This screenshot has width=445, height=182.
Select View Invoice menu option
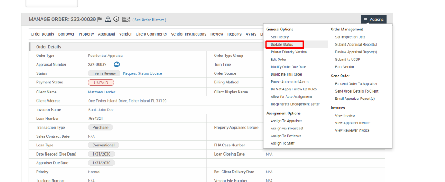point(345,116)
